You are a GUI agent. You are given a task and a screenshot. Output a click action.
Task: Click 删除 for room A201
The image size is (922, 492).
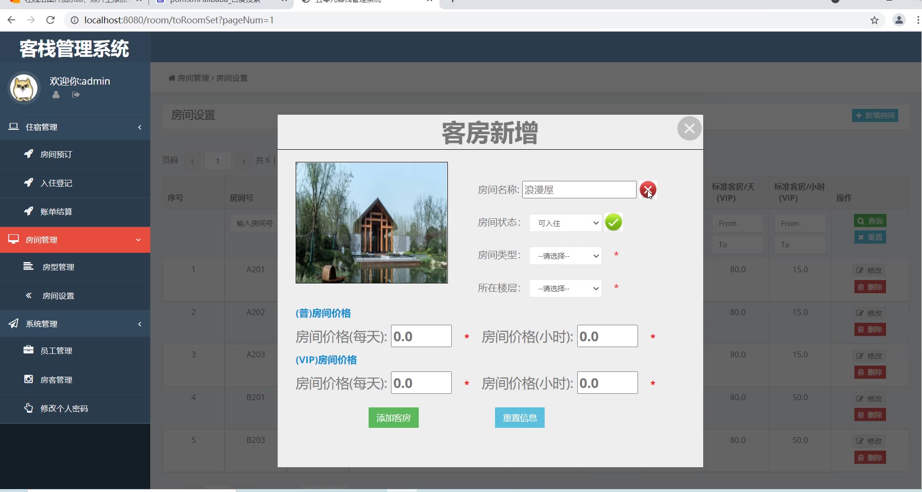click(x=870, y=287)
